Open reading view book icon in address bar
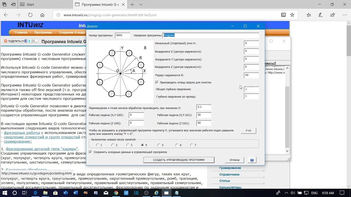 click(284, 15)
